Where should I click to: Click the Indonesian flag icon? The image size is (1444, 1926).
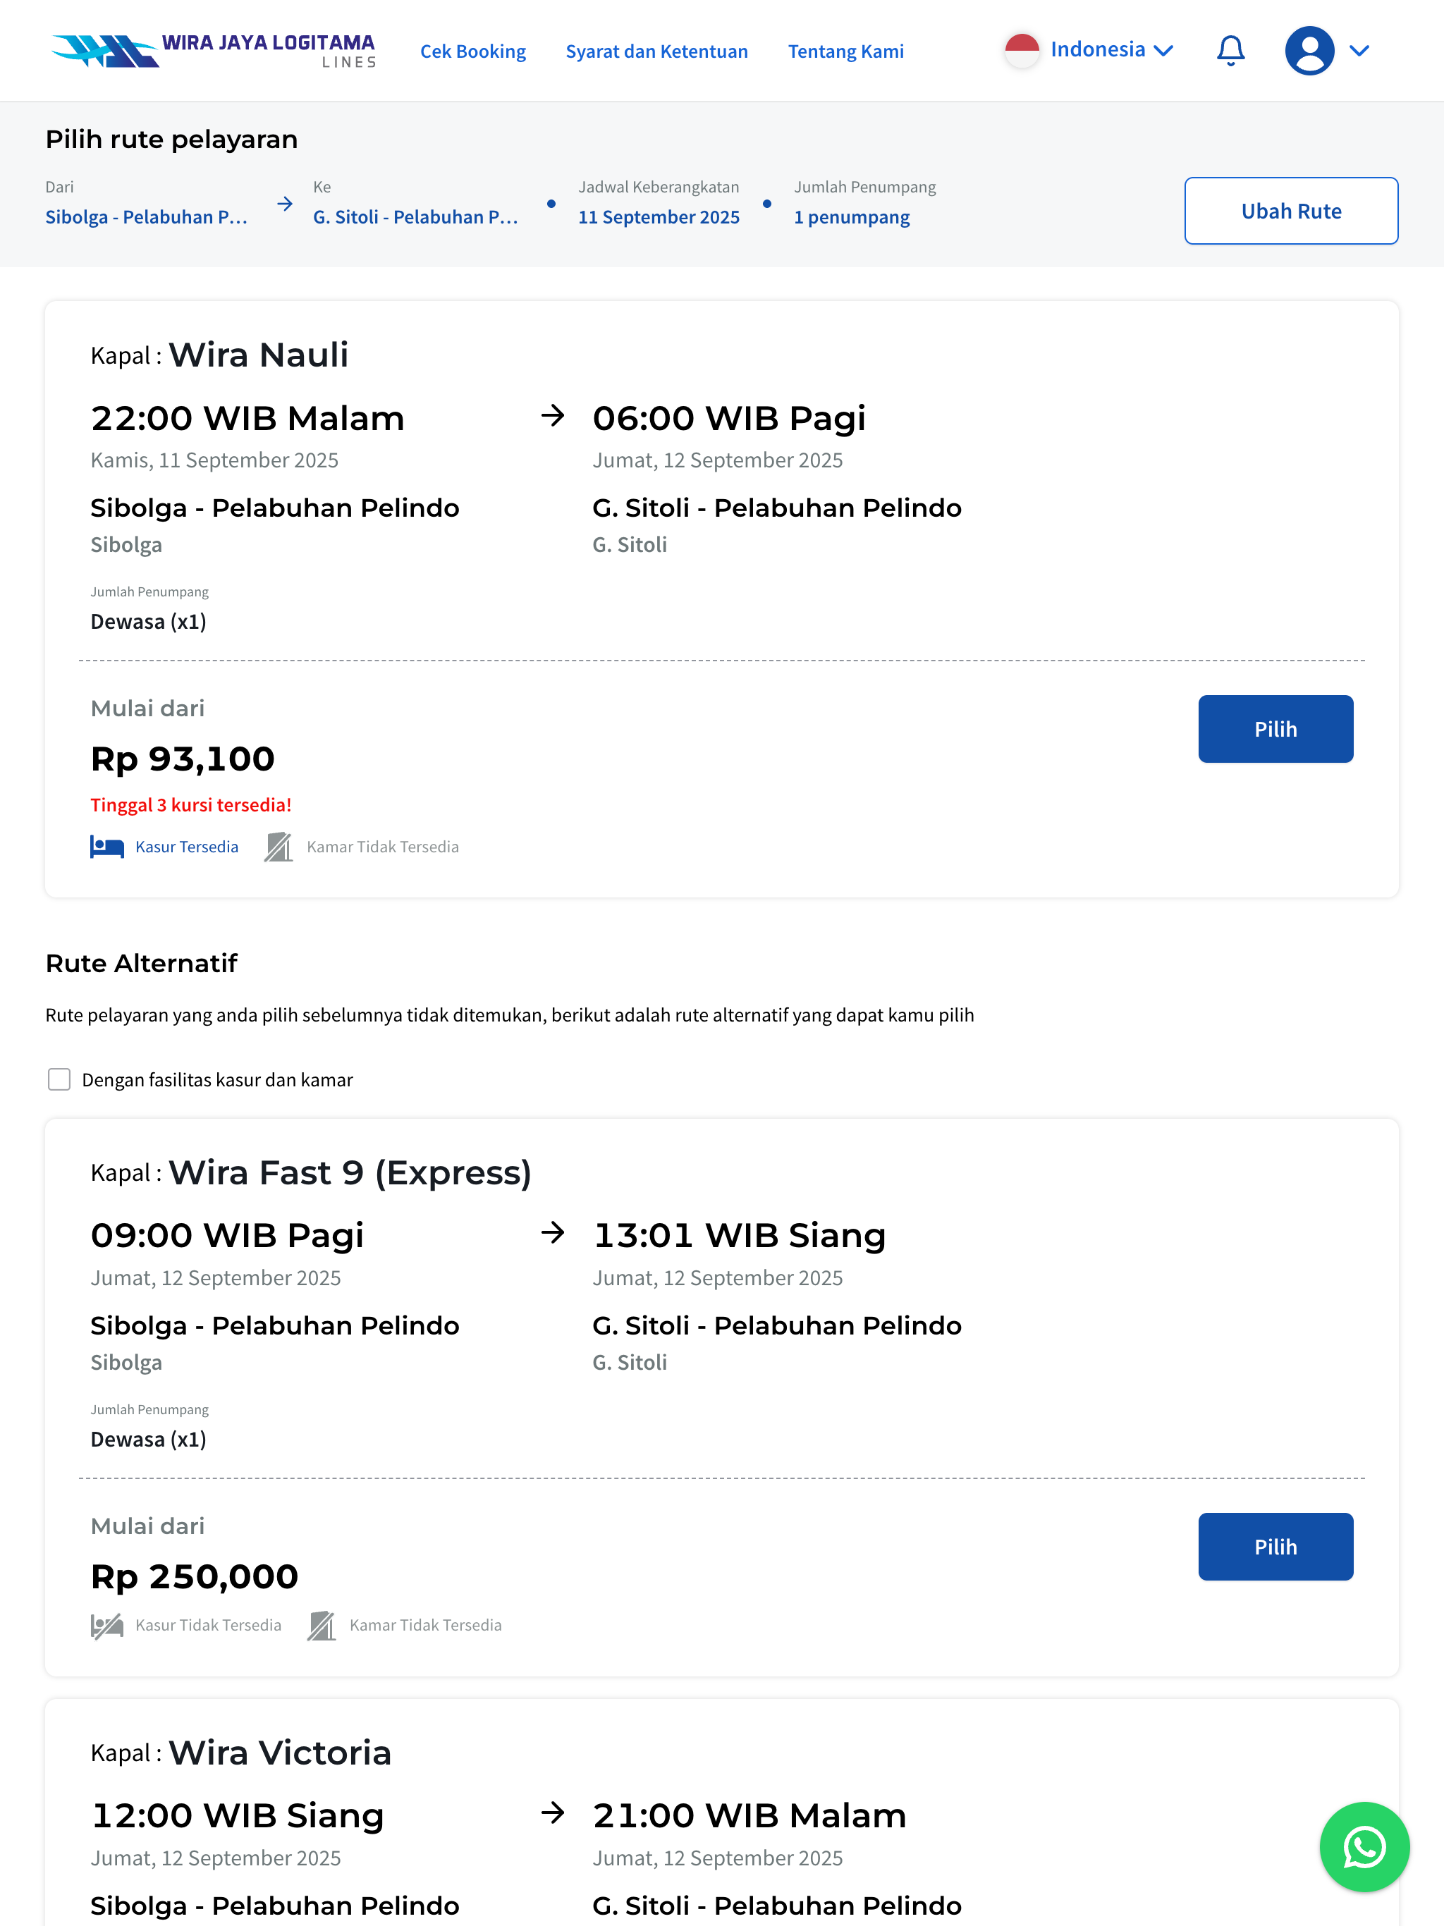pyautogui.click(x=1022, y=49)
